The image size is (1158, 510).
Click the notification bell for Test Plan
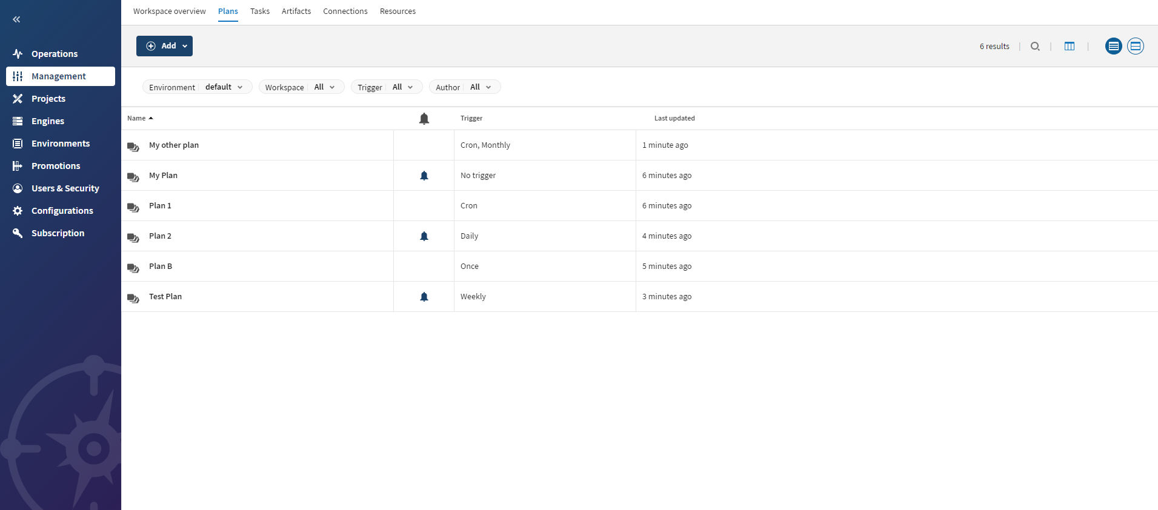click(424, 297)
